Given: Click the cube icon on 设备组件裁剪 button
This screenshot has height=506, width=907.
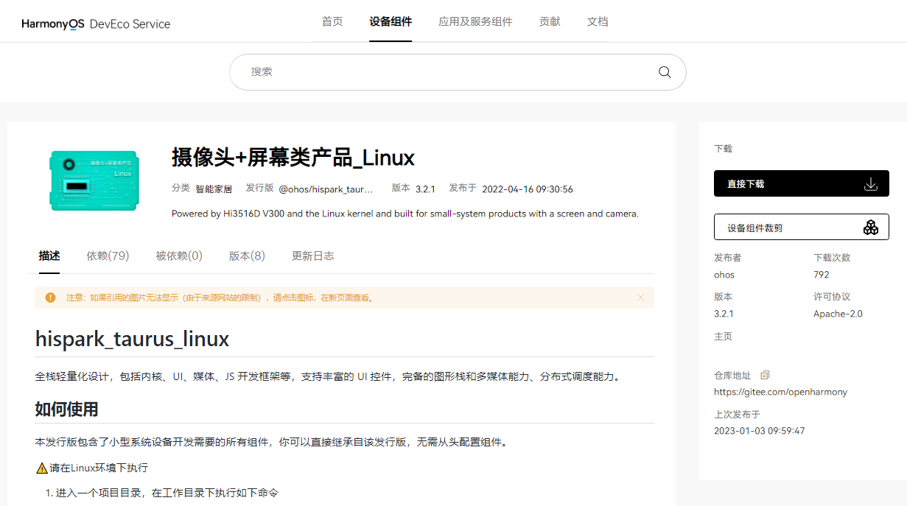Looking at the screenshot, I should click(872, 227).
